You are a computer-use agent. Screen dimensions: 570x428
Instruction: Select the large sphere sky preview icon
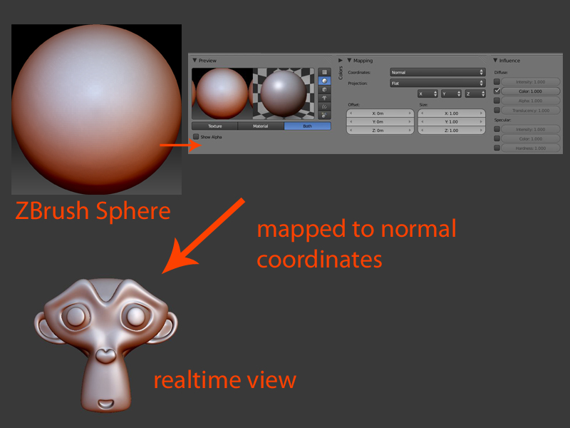tap(324, 116)
